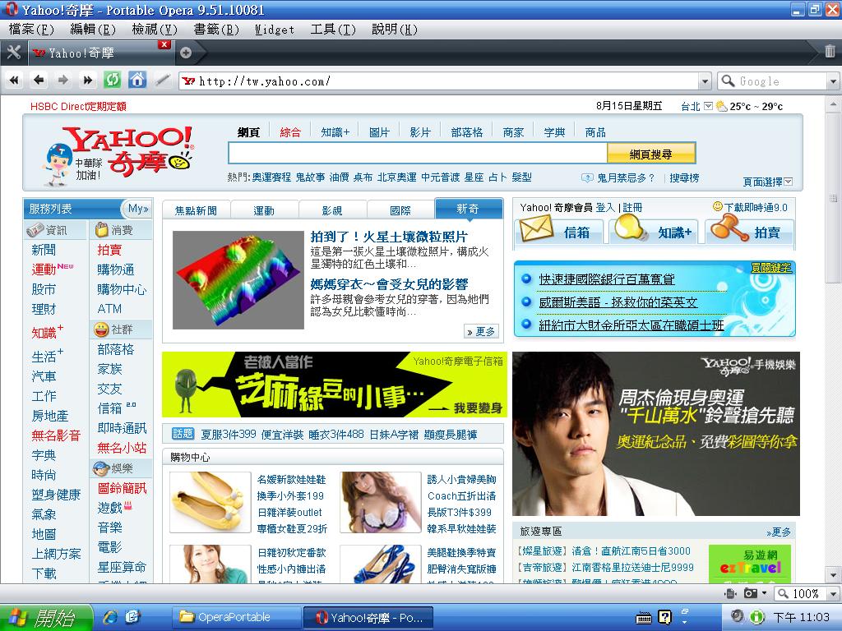Open the address bar history dropdown

pyautogui.click(x=705, y=81)
